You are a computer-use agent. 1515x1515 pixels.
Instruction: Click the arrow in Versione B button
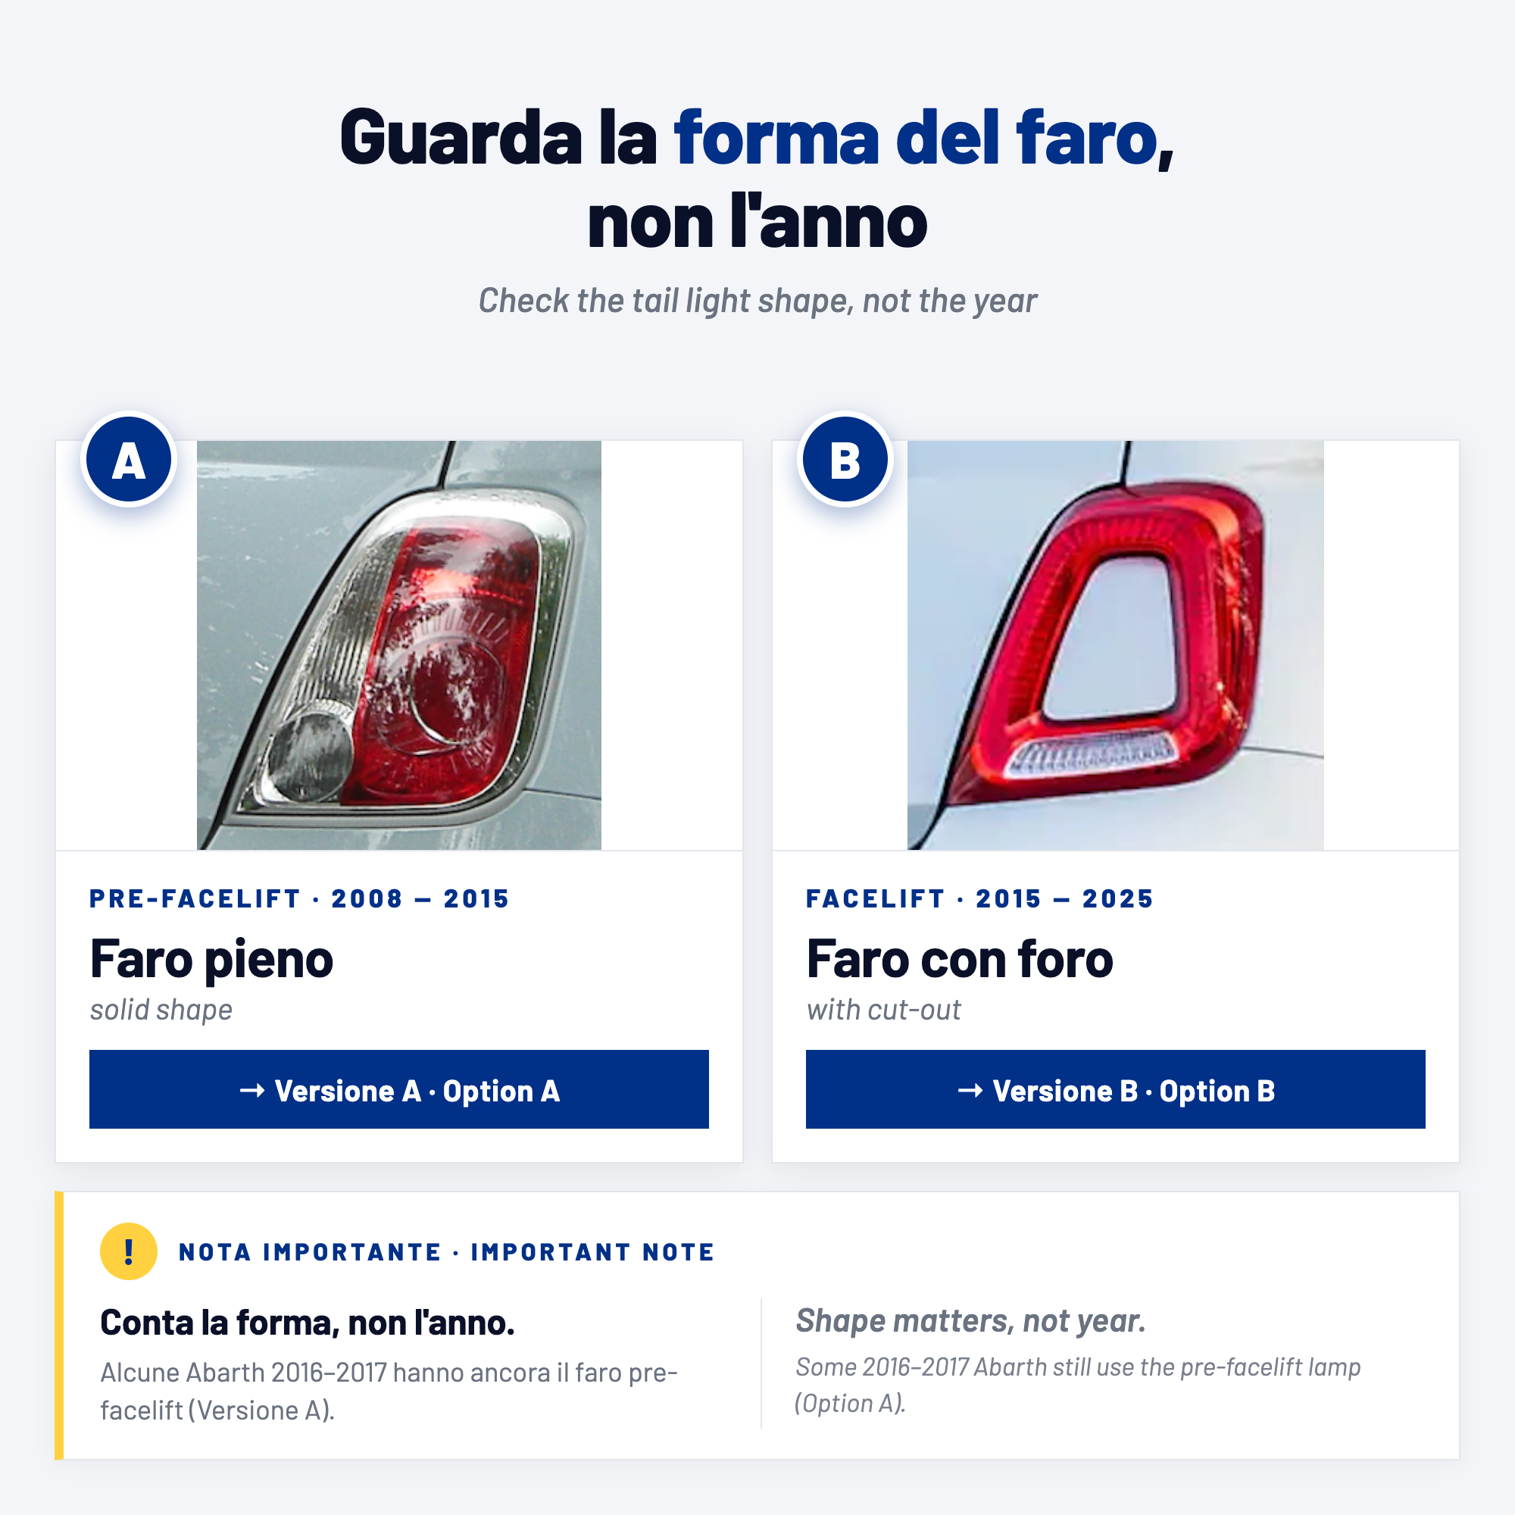971,1090
